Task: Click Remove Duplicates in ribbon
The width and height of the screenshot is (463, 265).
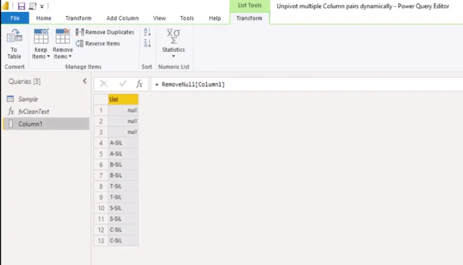Action: [105, 32]
